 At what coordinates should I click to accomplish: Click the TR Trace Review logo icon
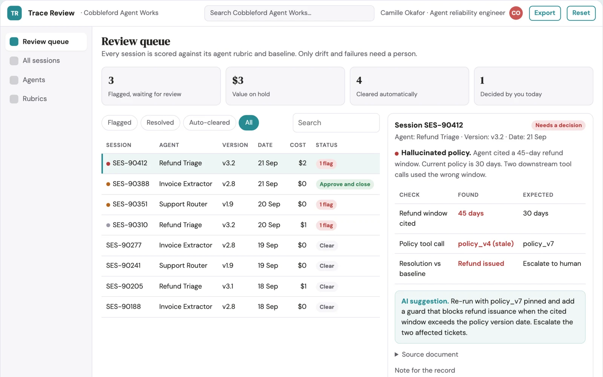[x=14, y=13]
